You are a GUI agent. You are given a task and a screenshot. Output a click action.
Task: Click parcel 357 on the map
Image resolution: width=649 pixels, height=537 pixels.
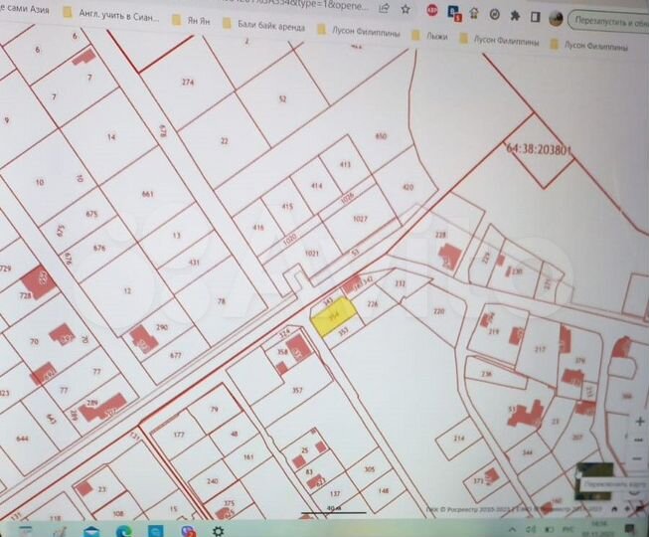tap(296, 390)
